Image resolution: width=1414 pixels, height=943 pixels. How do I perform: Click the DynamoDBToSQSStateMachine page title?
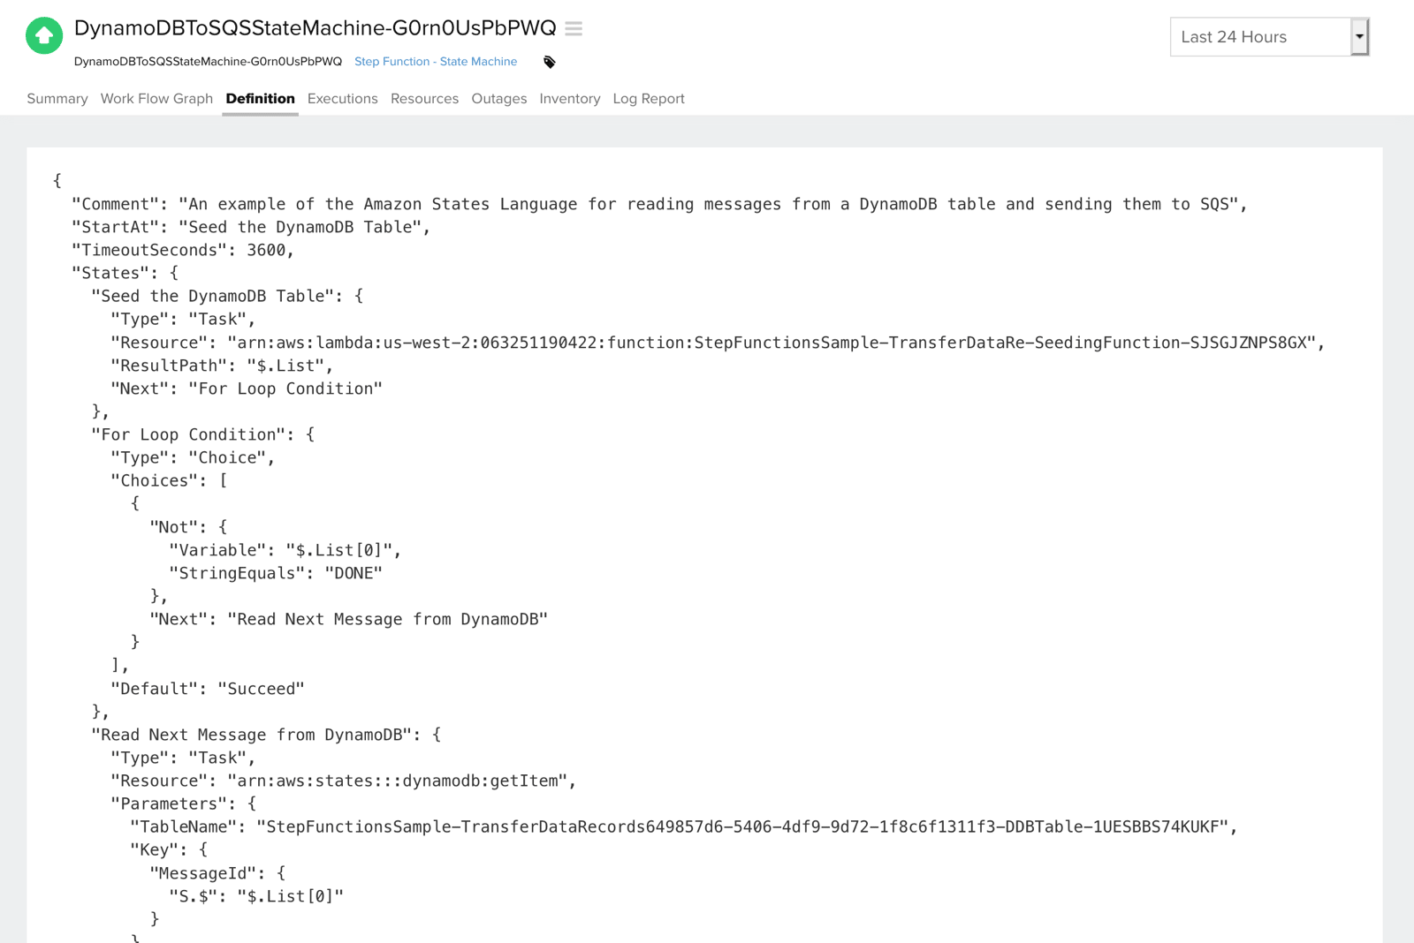pyautogui.click(x=315, y=27)
